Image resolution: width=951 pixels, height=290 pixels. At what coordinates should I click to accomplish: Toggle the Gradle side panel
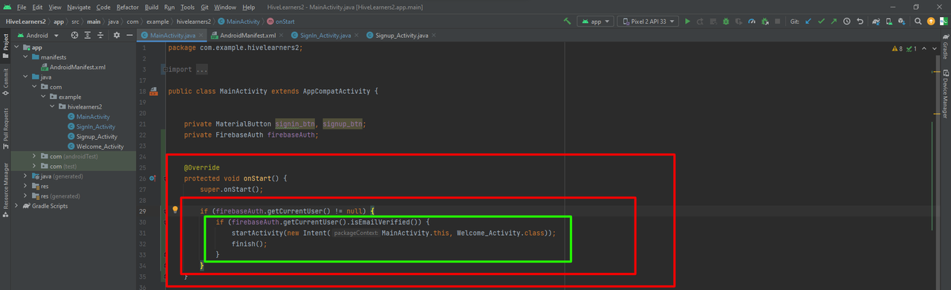(x=945, y=46)
